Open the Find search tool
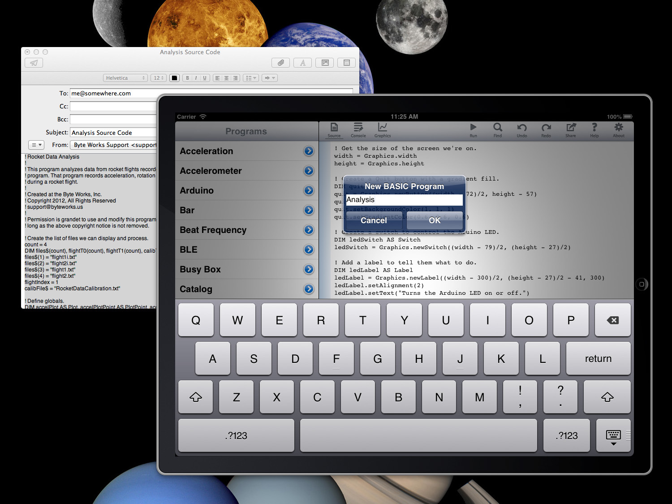This screenshot has height=504, width=672. pos(498,130)
